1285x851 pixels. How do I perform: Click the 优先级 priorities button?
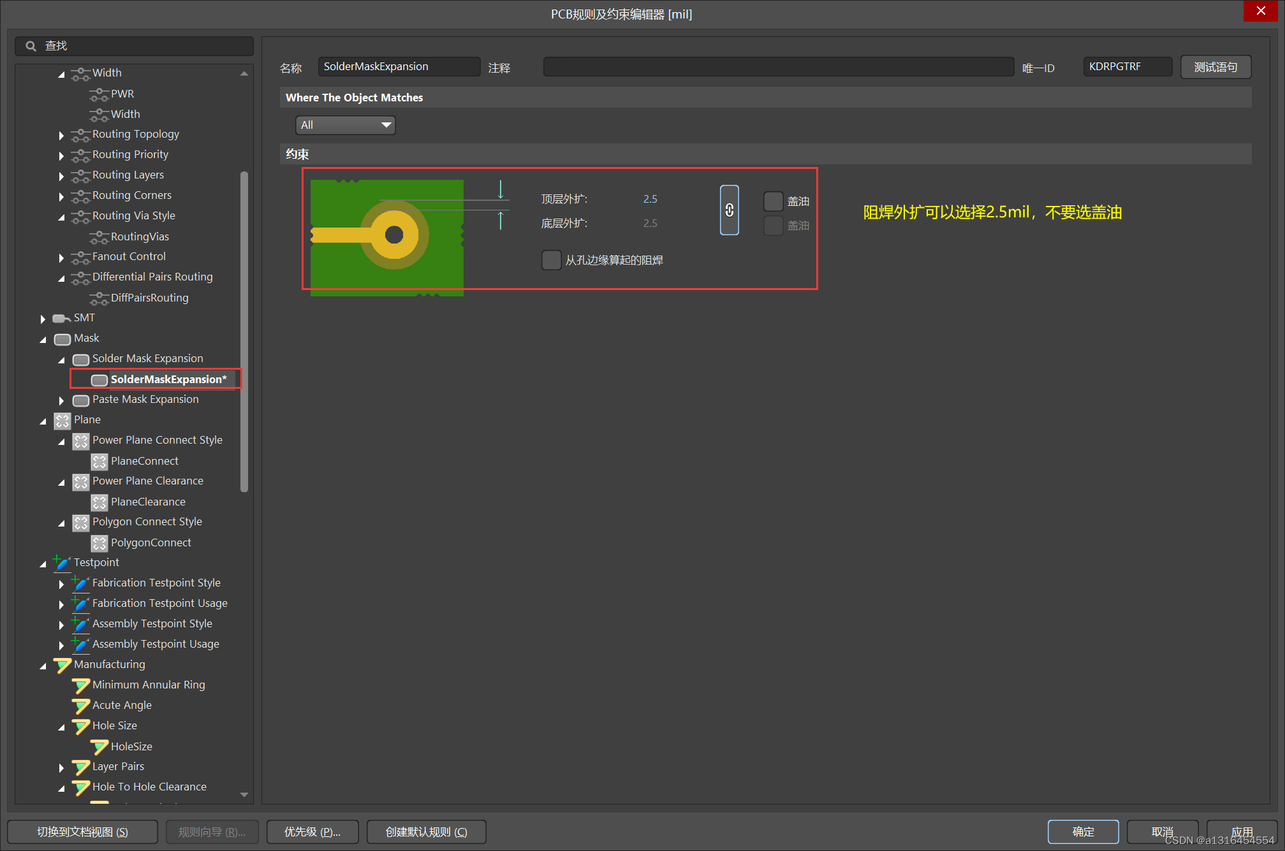(312, 832)
